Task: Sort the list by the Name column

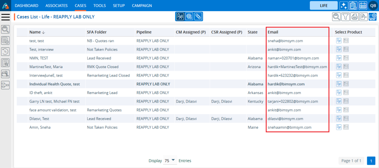Action: (x=35, y=32)
